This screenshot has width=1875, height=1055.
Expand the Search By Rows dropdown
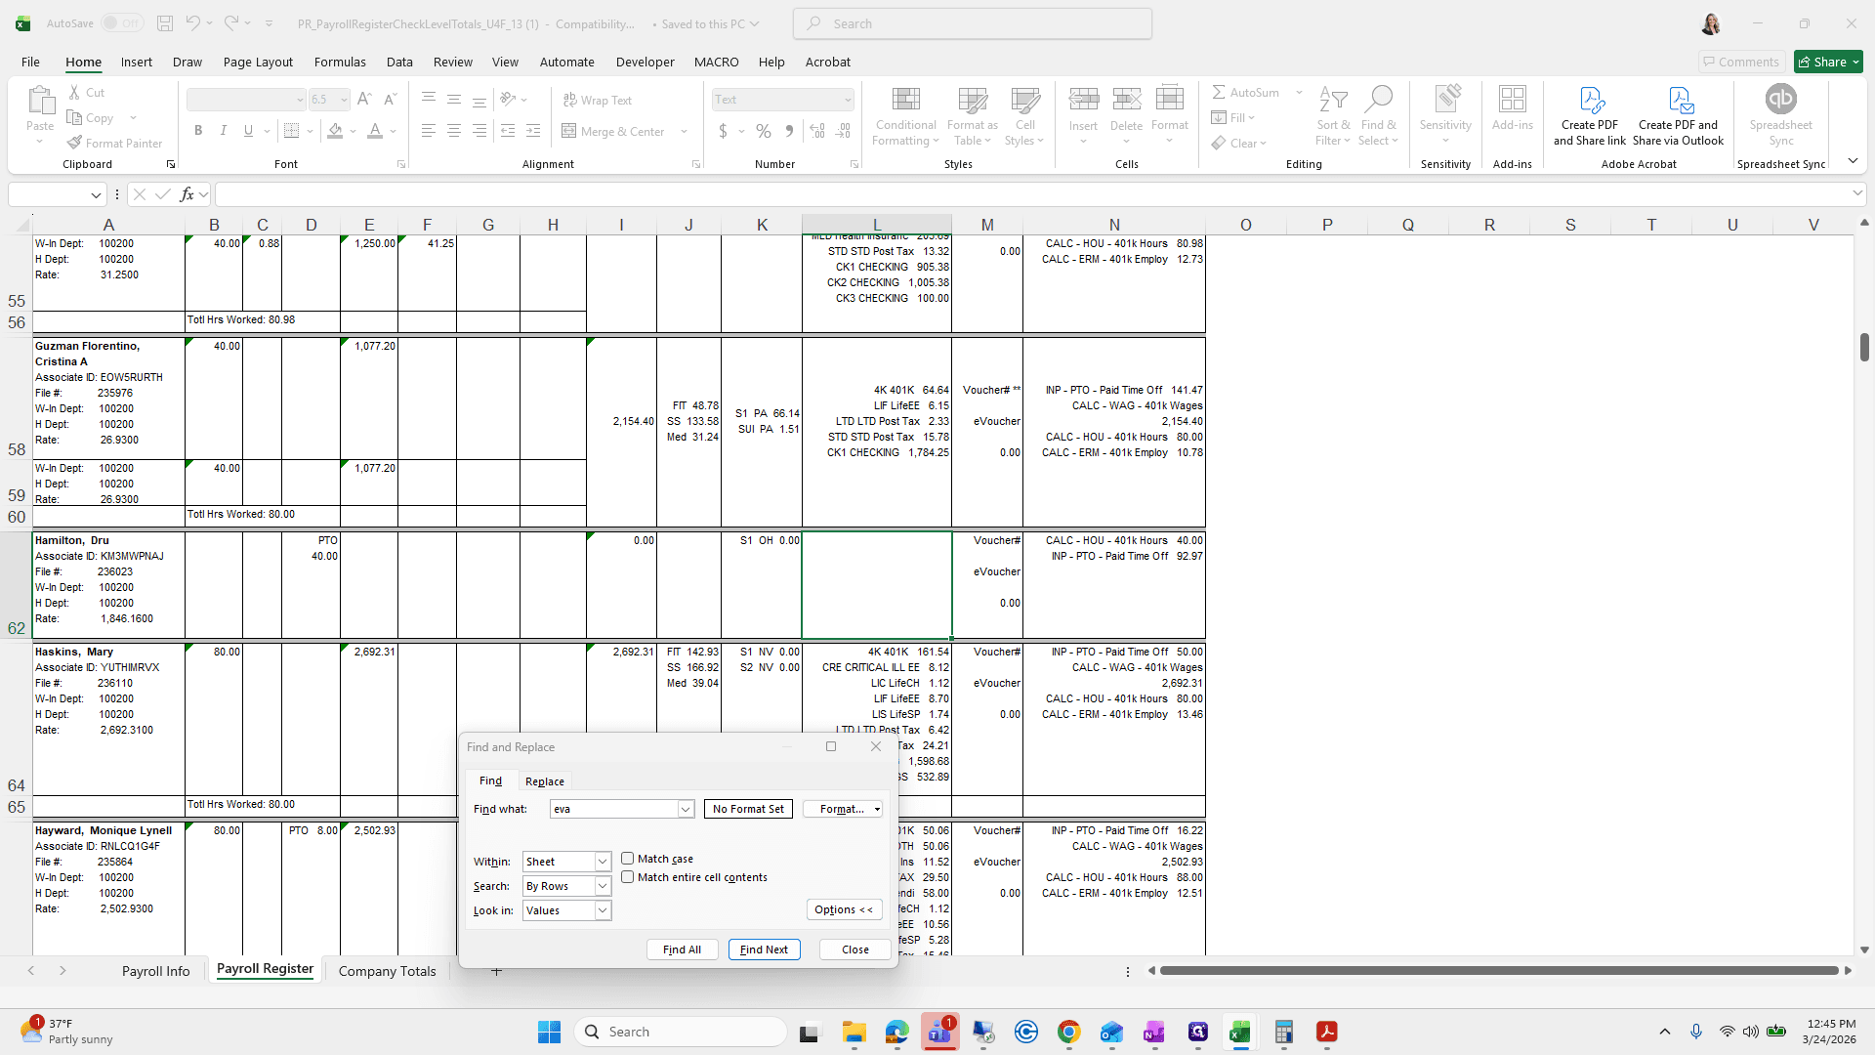coord(603,886)
